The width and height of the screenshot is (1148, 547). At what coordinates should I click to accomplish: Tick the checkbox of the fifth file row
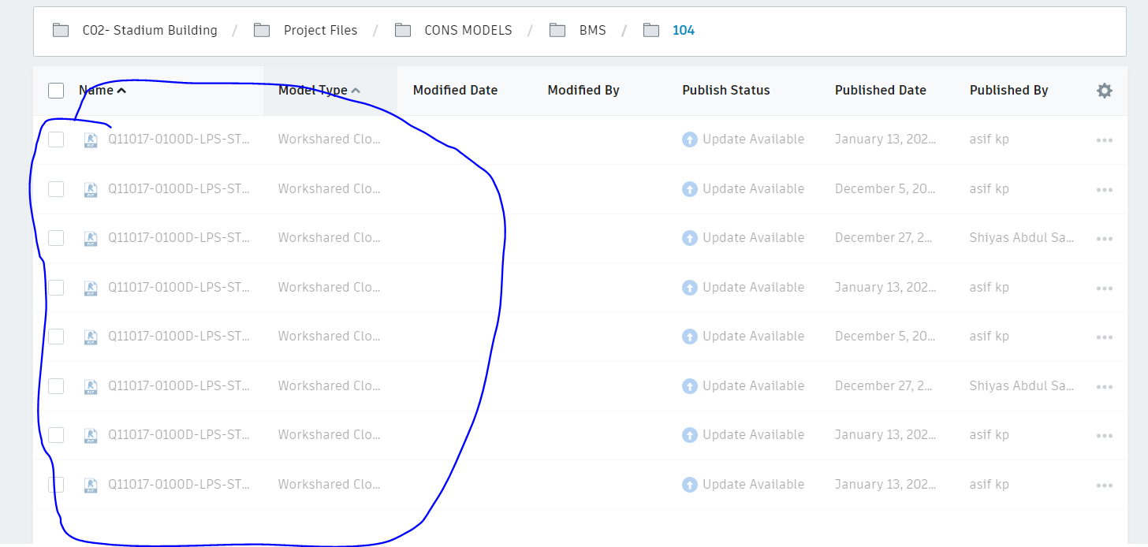pyautogui.click(x=56, y=337)
